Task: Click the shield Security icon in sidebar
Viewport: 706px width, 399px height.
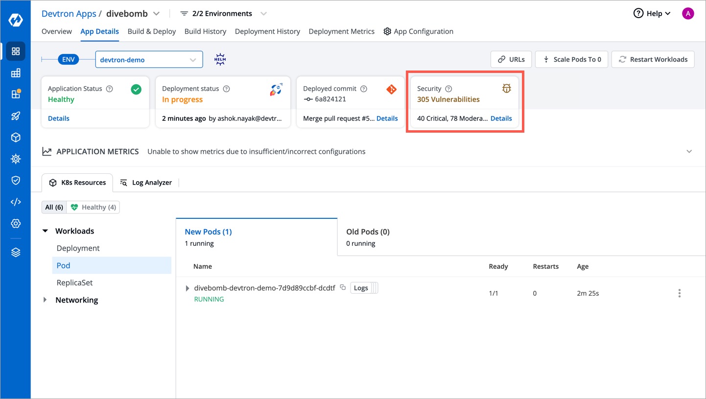Action: coord(15,180)
